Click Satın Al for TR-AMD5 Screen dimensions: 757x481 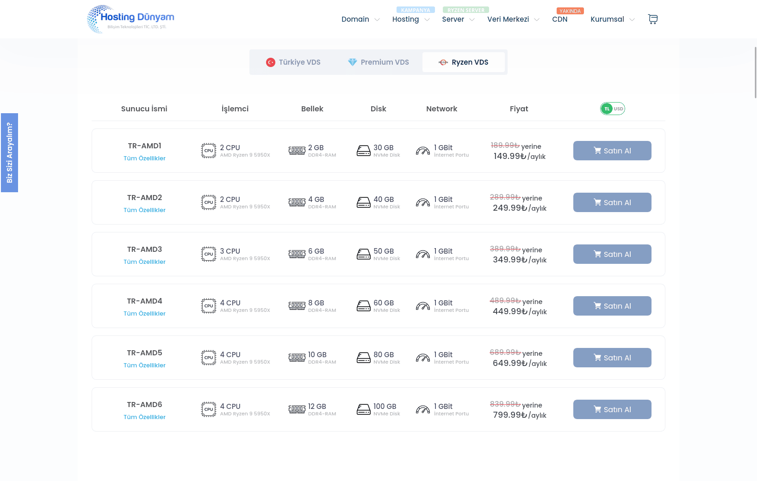point(612,358)
